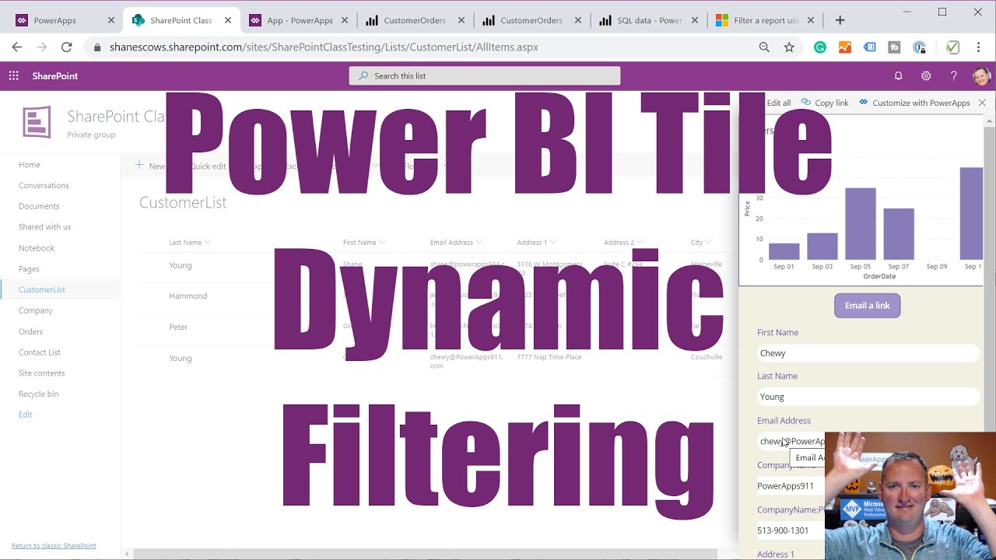Go back to the previous page
Image resolution: width=996 pixels, height=560 pixels.
(17, 47)
